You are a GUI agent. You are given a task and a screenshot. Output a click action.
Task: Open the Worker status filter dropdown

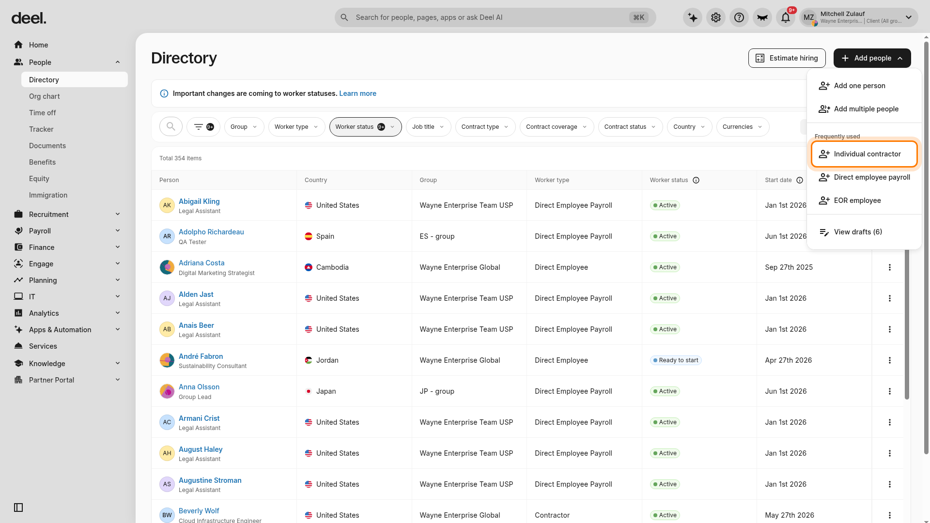click(366, 127)
